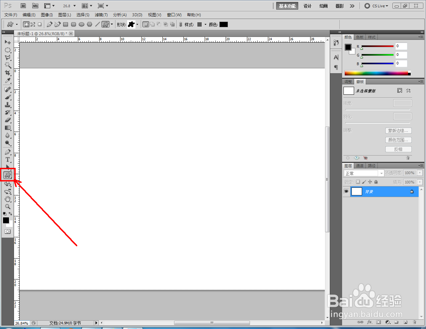Open the layer style dropdown in options bar

205,25
